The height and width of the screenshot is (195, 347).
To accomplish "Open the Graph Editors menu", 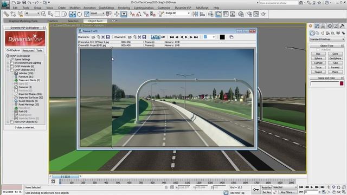I will click(x=106, y=8).
